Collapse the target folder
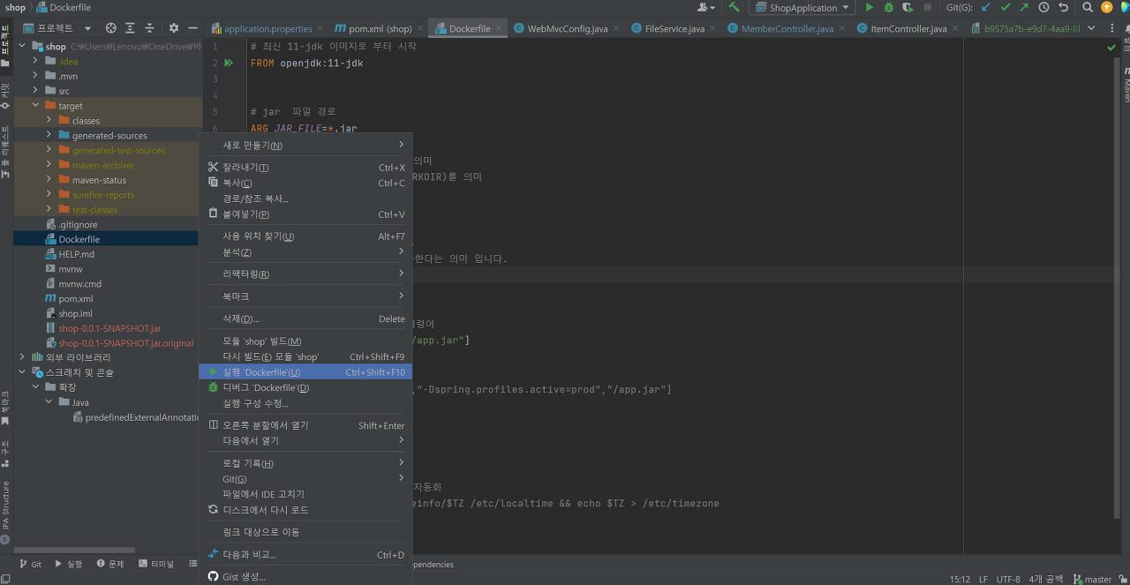Viewport: 1130px width, 585px height. click(x=36, y=106)
